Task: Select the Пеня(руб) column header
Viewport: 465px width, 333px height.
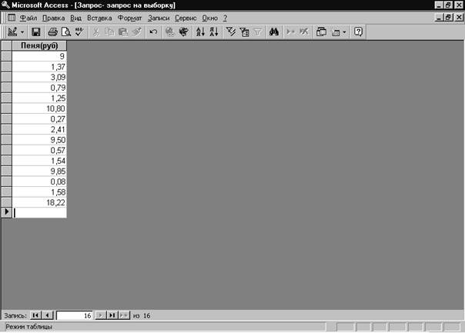Action: [39, 45]
